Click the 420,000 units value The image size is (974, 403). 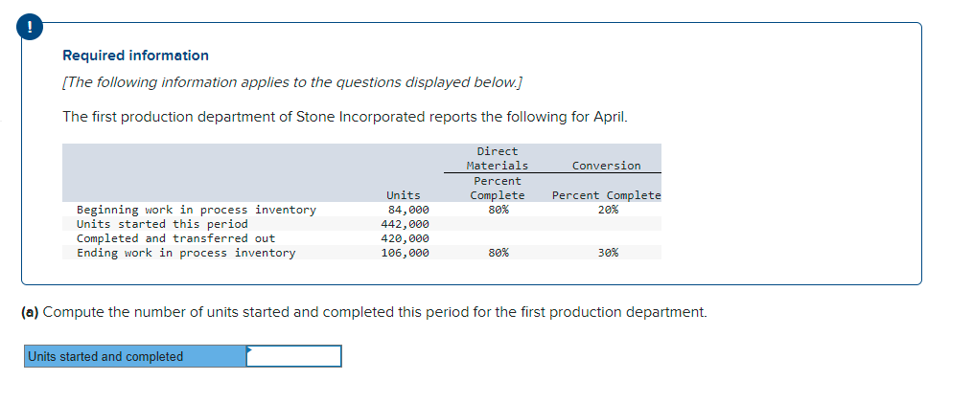[407, 238]
